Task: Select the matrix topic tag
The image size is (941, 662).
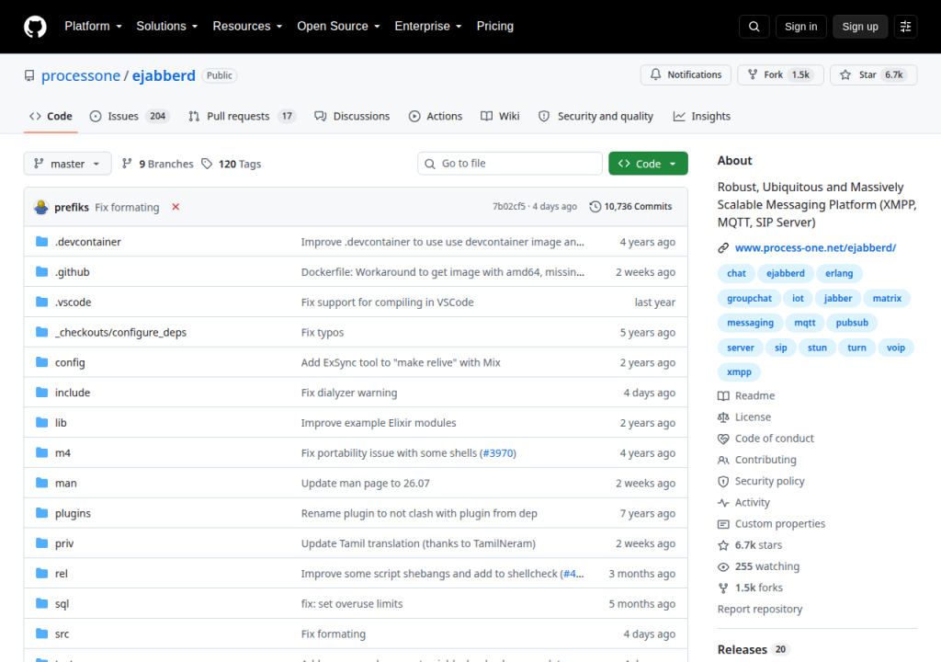Action: [x=887, y=298]
